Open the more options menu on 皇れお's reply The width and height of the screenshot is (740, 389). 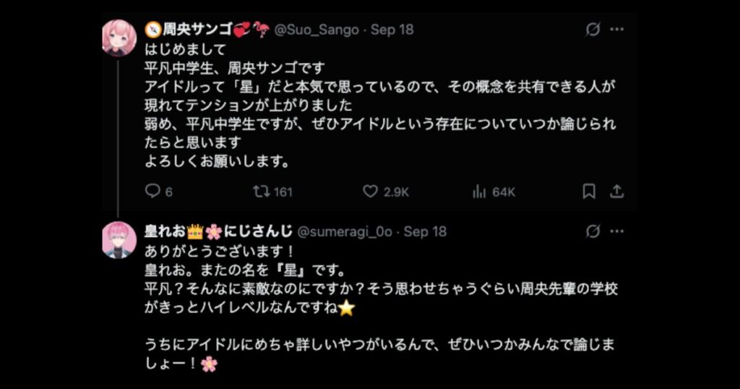coord(616,231)
